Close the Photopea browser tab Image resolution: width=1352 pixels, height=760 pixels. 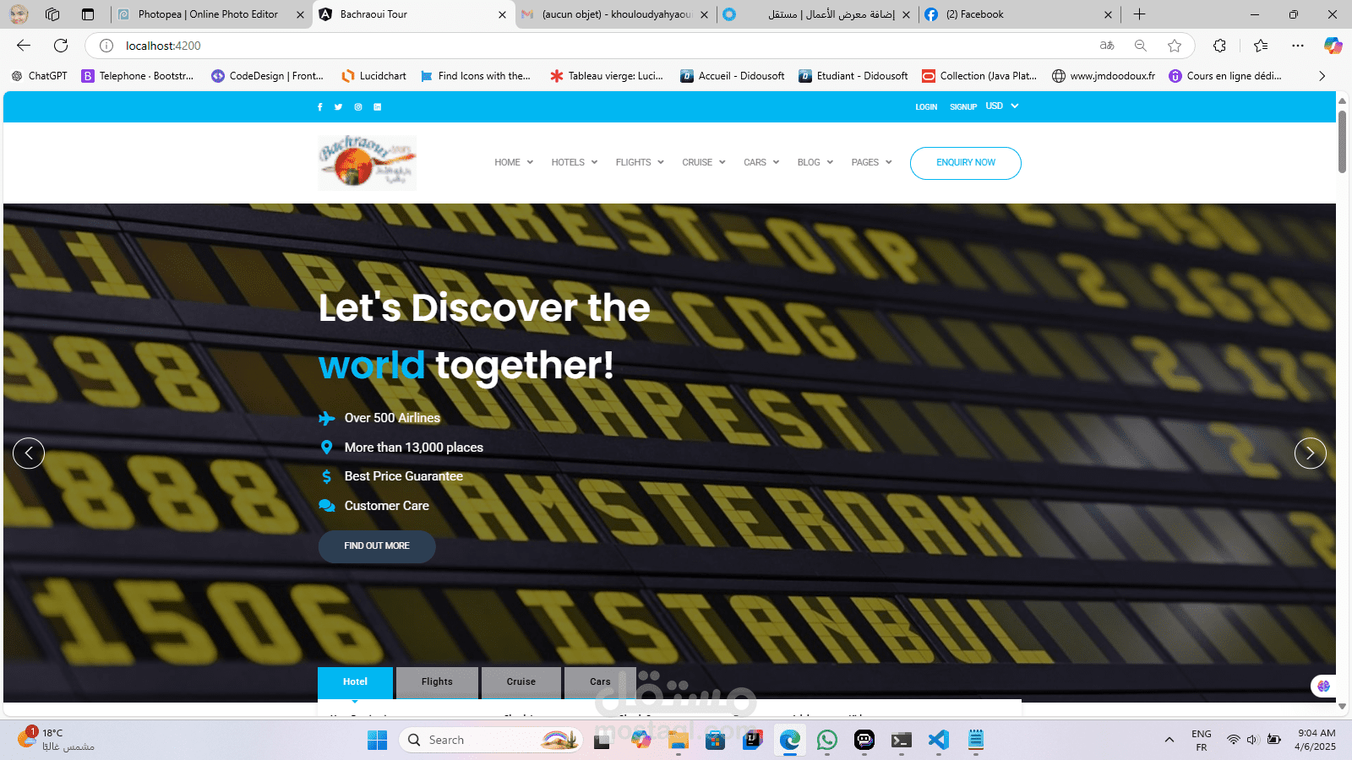tap(300, 14)
